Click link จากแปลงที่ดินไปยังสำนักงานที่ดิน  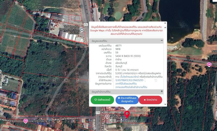pyautogui.click(x=132, y=87)
